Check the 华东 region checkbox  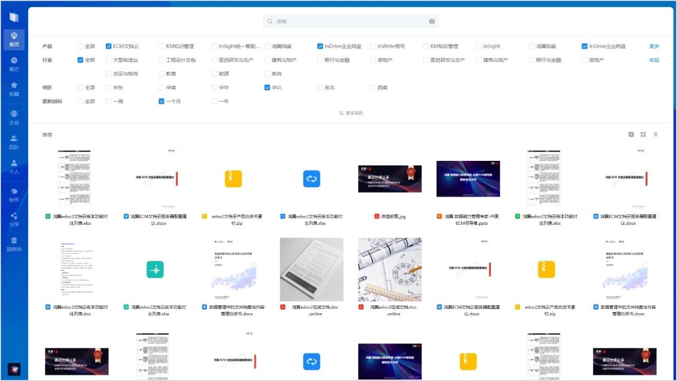(x=108, y=87)
